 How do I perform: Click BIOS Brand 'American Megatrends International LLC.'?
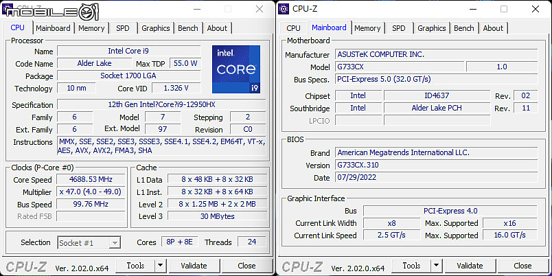437,152
